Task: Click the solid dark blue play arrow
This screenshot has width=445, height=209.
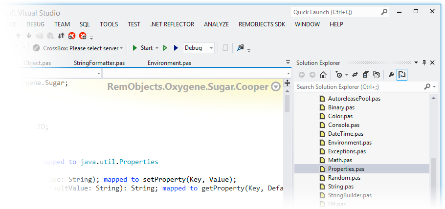Action: (176, 48)
